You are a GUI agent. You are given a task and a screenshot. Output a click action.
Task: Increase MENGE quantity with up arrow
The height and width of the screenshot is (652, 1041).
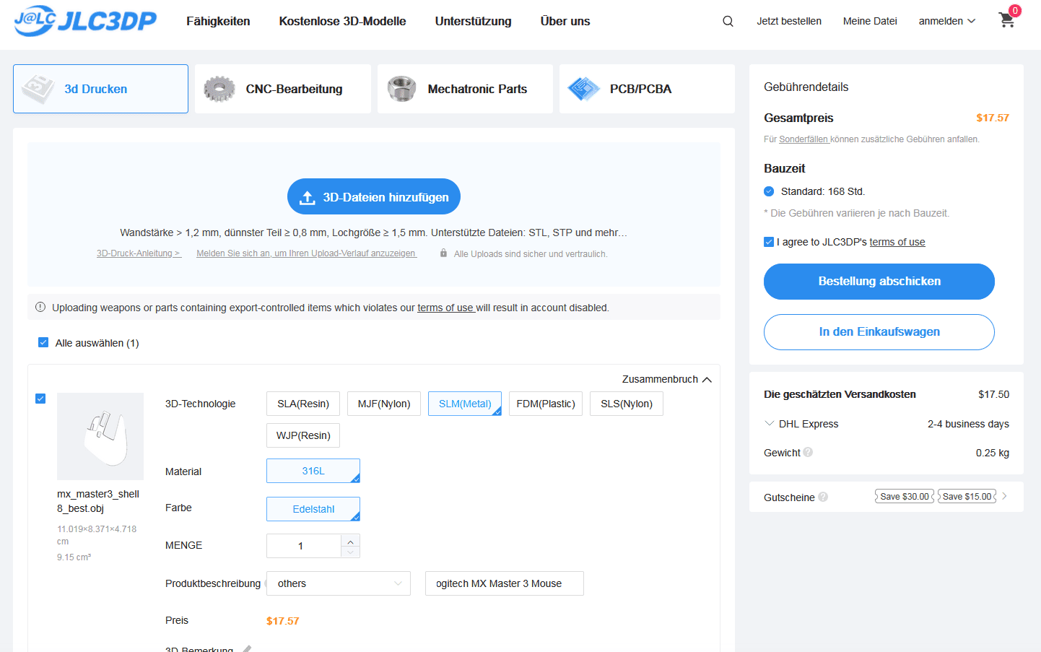(350, 541)
